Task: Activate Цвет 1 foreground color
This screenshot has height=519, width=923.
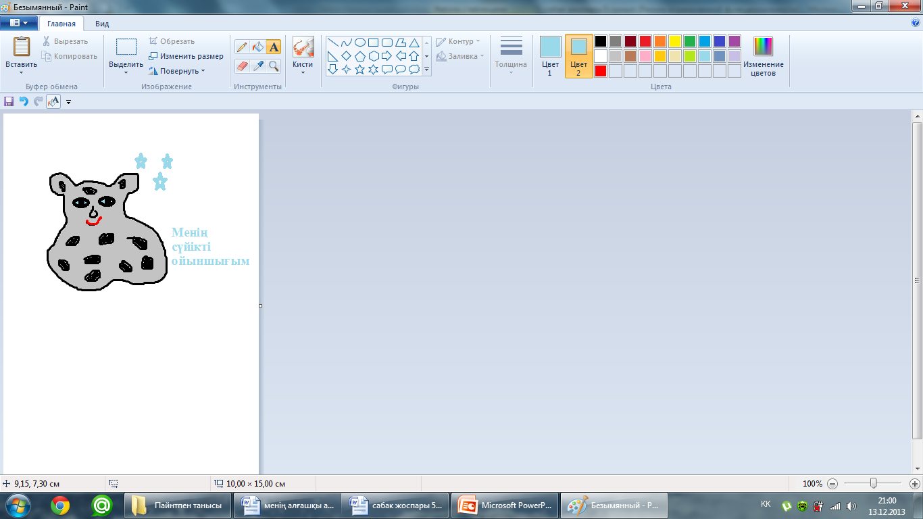Action: (x=551, y=56)
